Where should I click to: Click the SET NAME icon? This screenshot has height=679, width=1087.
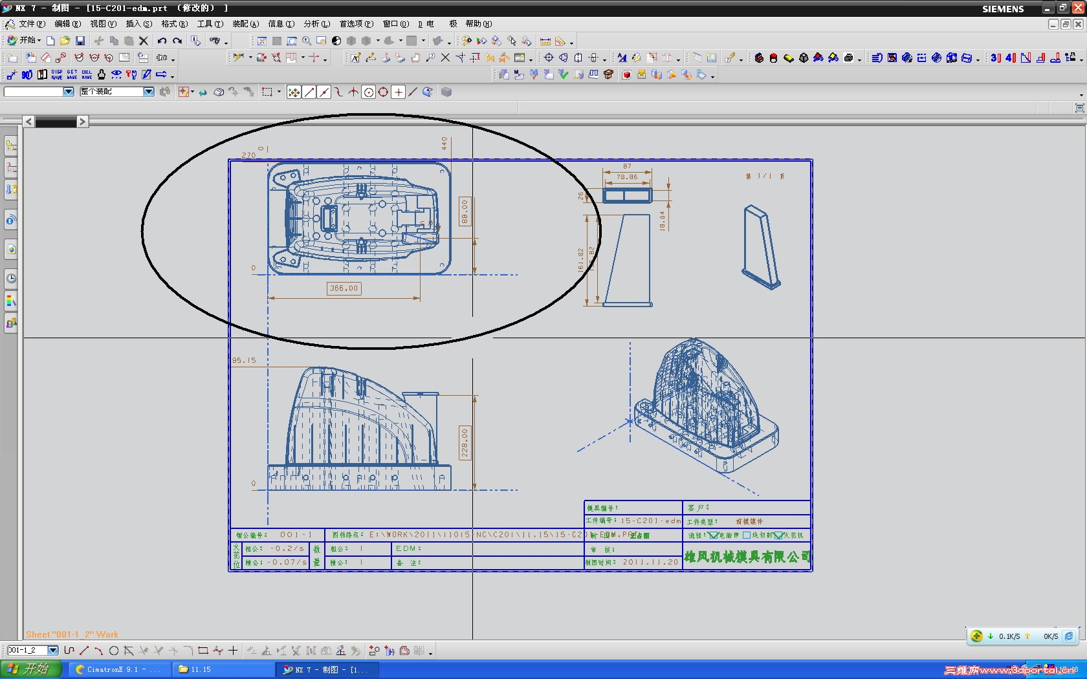point(72,74)
